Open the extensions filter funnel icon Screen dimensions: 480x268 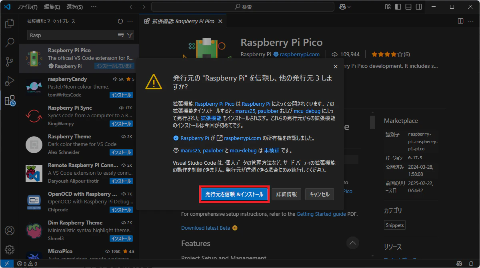[x=130, y=35]
